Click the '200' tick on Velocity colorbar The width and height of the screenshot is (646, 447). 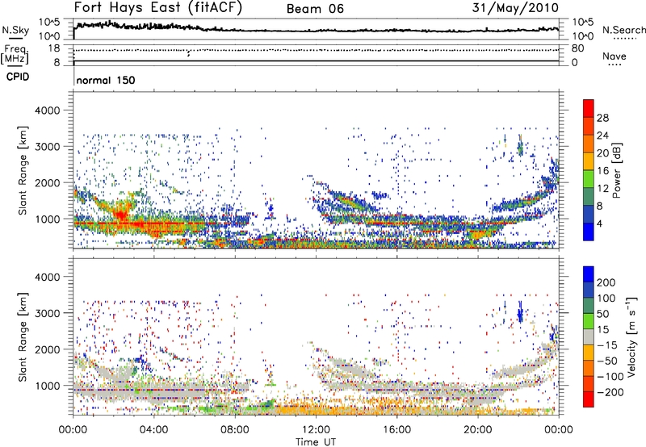point(606,282)
